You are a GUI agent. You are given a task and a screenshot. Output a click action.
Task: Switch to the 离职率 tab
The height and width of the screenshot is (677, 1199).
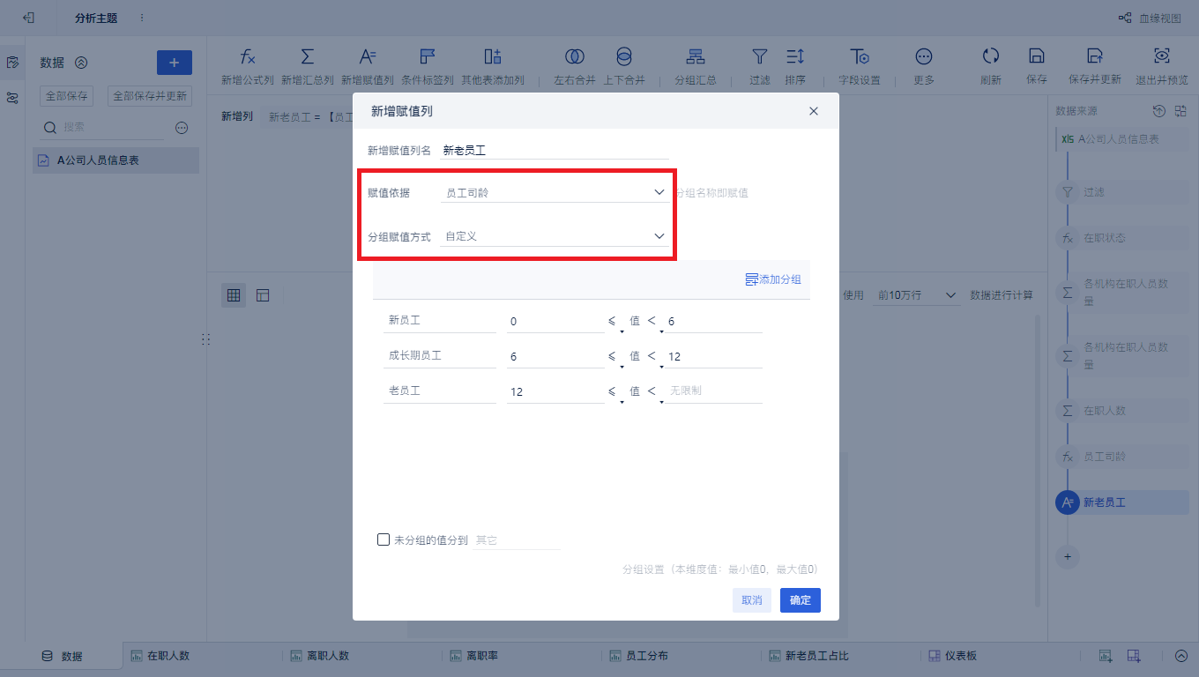(x=473, y=656)
